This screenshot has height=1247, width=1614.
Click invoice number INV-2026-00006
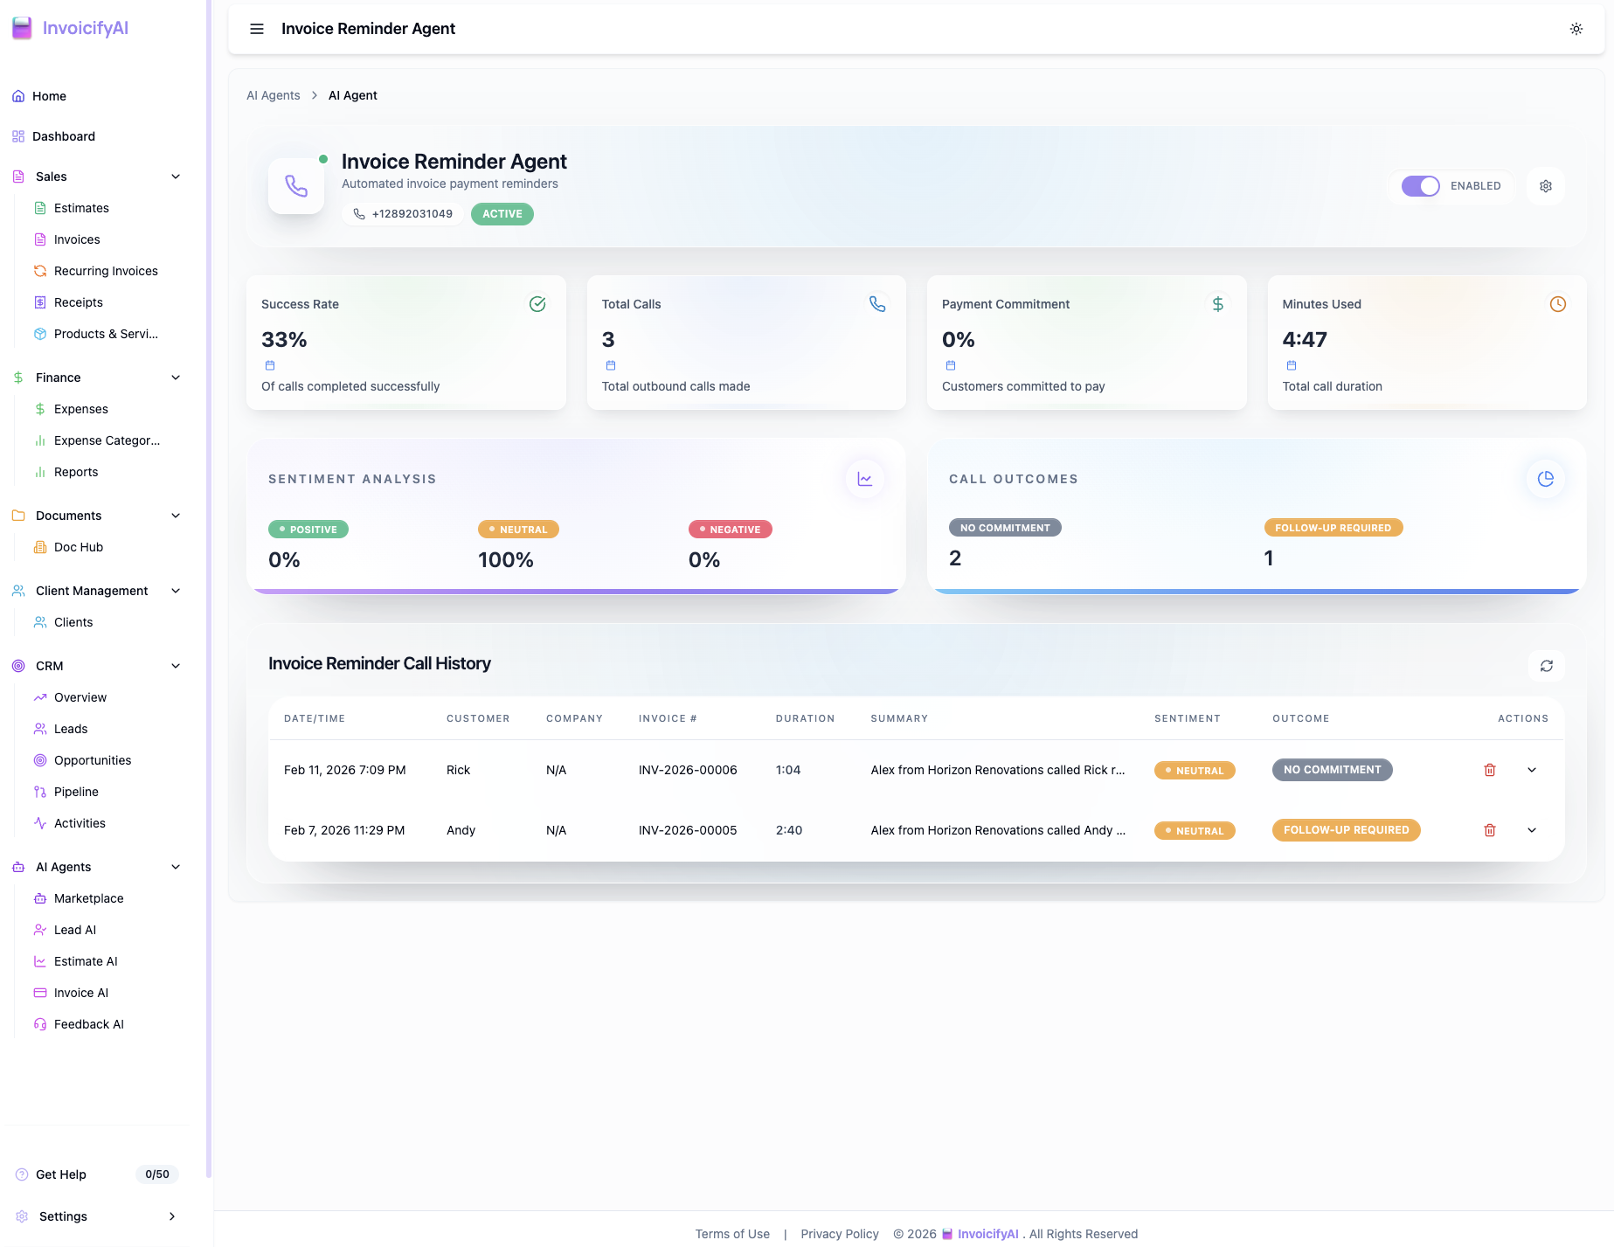(x=688, y=770)
